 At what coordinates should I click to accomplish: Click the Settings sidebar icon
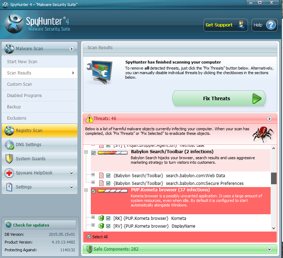[9, 187]
